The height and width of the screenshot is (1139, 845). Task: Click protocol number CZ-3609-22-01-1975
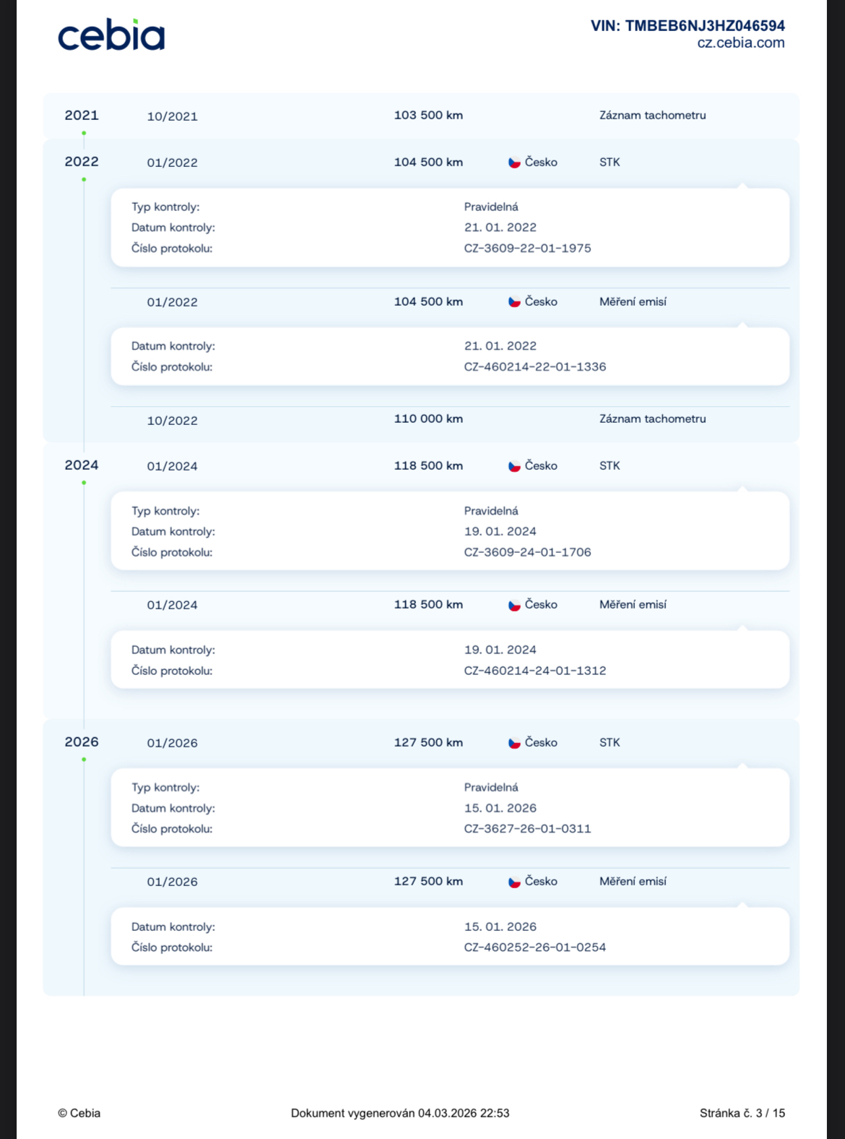(x=527, y=248)
